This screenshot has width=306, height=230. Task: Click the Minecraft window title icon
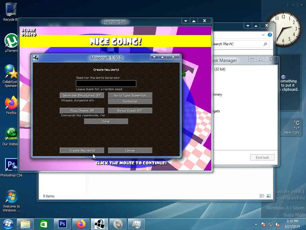point(36,58)
